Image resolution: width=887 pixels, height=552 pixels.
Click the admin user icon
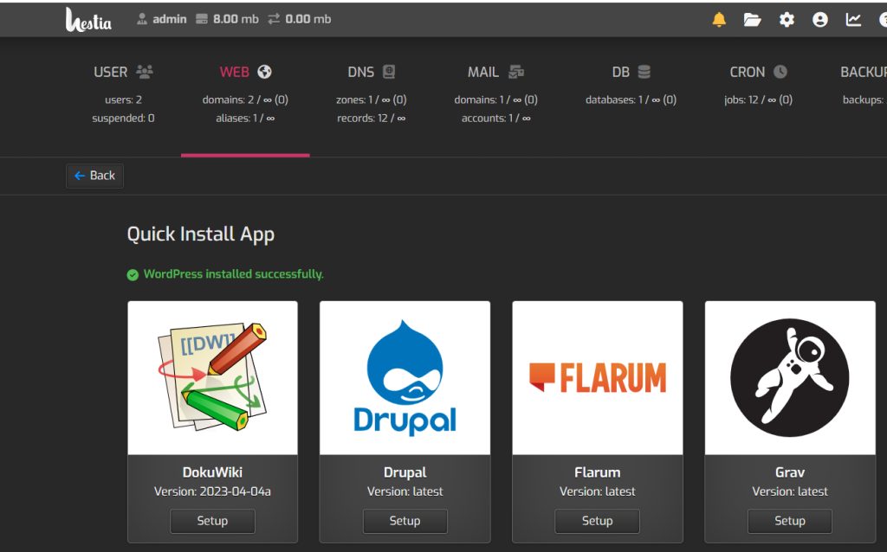[x=141, y=19]
